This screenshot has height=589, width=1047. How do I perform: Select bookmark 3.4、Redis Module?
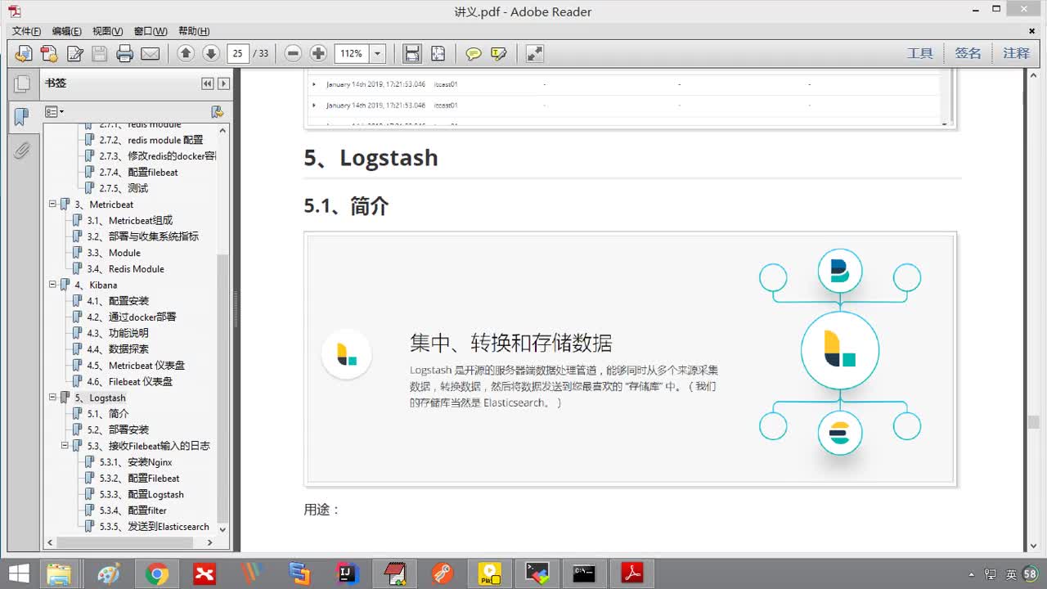(x=125, y=268)
